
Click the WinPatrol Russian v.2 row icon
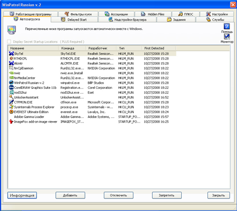pyautogui.click(x=11, y=83)
